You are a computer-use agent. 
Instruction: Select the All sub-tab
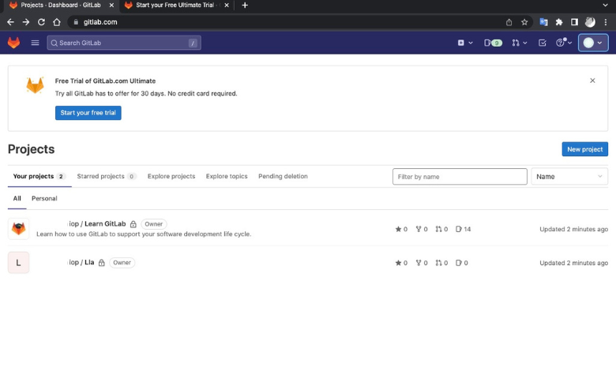coord(17,199)
